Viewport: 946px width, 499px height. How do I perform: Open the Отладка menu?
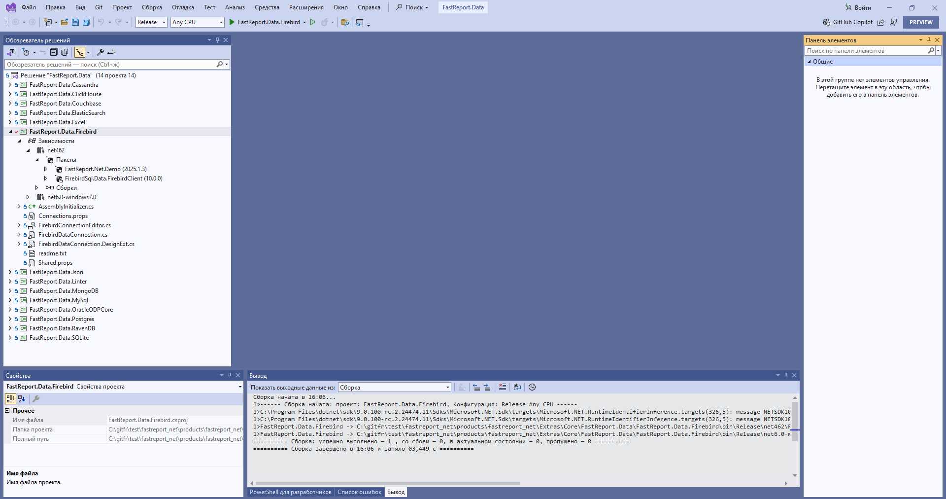pos(183,7)
